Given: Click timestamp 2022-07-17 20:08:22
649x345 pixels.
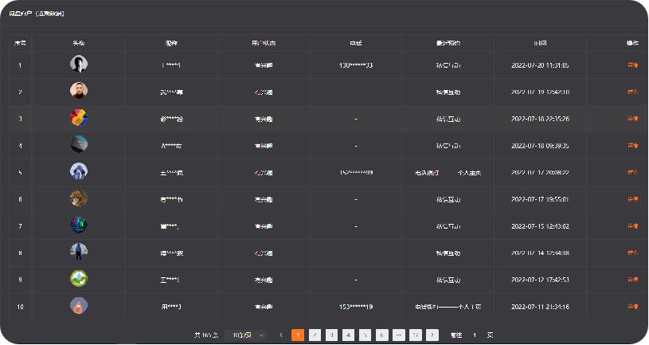Looking at the screenshot, I should click(540, 172).
